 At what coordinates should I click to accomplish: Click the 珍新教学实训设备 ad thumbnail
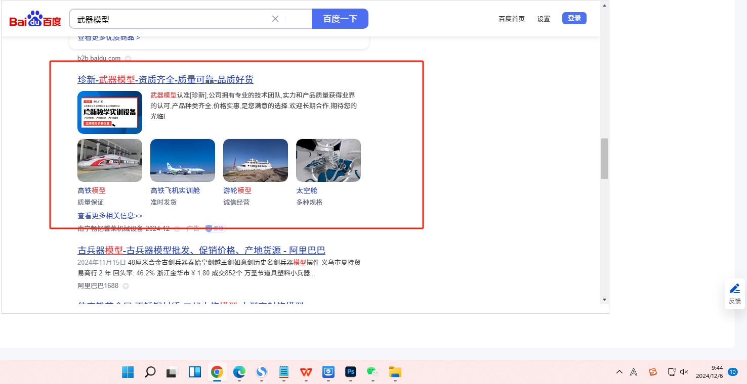(110, 112)
